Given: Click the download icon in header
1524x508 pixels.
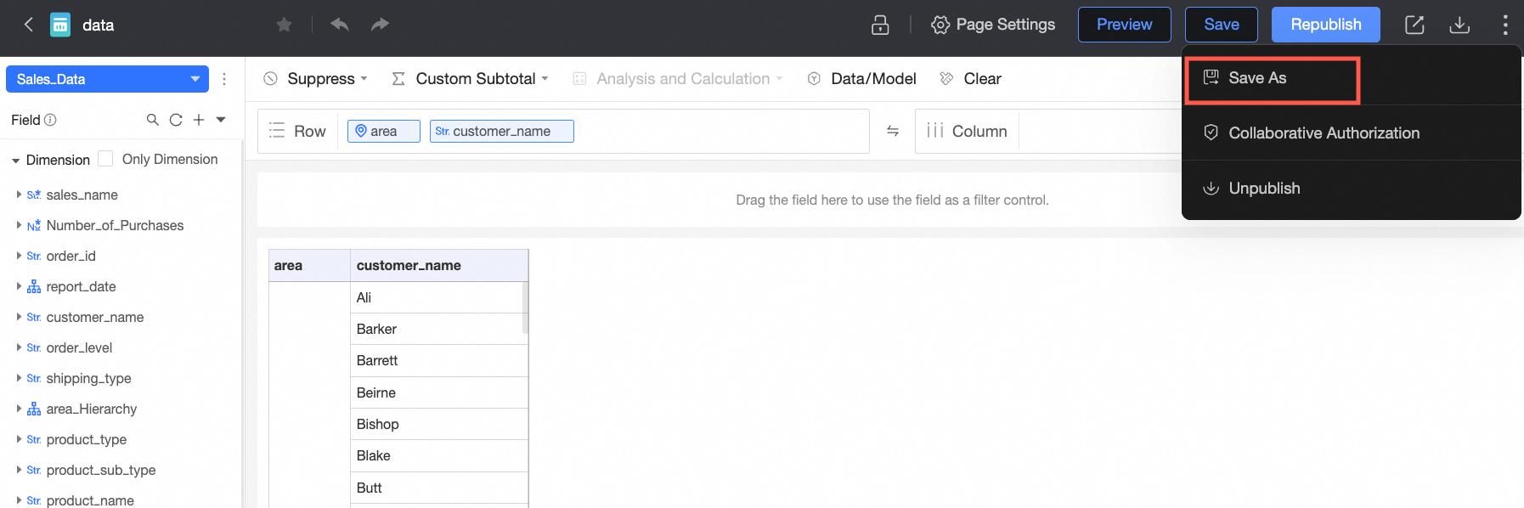Looking at the screenshot, I should 1459,25.
